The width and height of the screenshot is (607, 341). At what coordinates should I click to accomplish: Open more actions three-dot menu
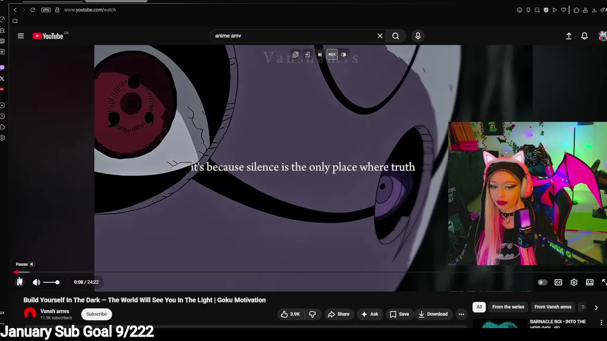tap(461, 314)
